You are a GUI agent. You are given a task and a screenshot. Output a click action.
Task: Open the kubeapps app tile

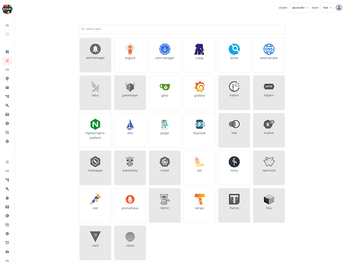click(95, 168)
